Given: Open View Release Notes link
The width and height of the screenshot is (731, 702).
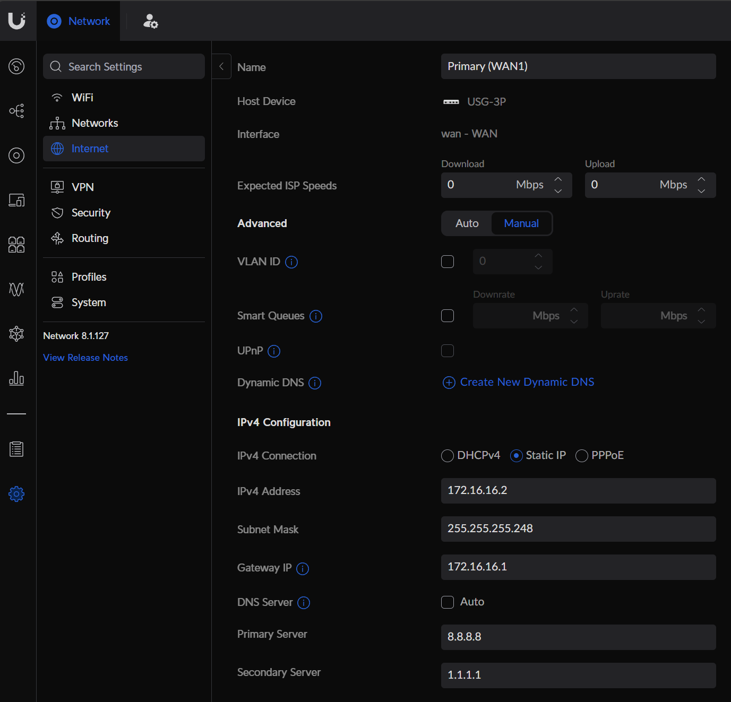Looking at the screenshot, I should click(x=85, y=358).
